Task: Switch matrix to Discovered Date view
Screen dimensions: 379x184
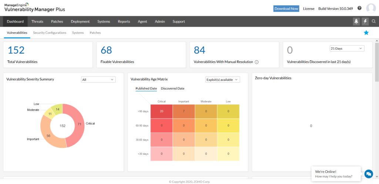Action: tap(172, 88)
